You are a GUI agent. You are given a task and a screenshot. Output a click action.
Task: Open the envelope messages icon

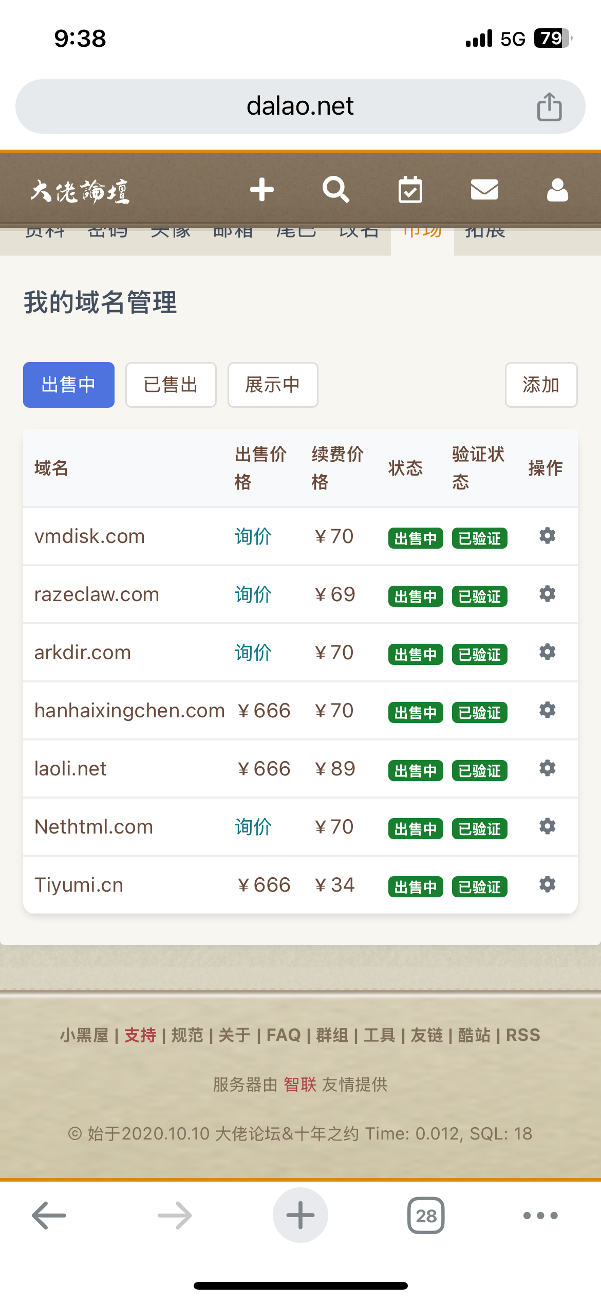pyautogui.click(x=484, y=190)
